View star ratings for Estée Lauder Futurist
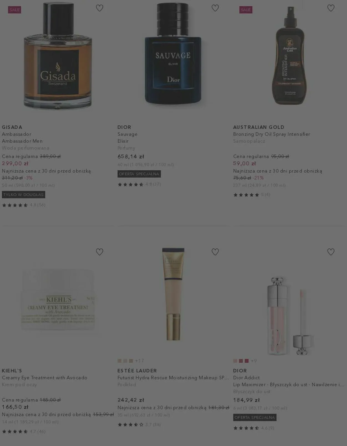 click(x=139, y=424)
